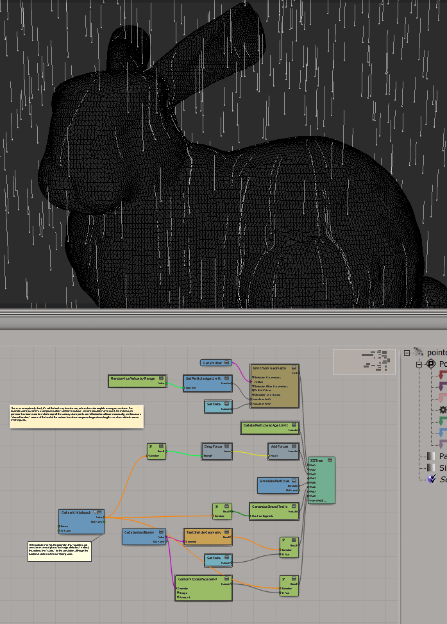Click the large yellow comment note
447x624 pixels.
[x=76, y=416]
